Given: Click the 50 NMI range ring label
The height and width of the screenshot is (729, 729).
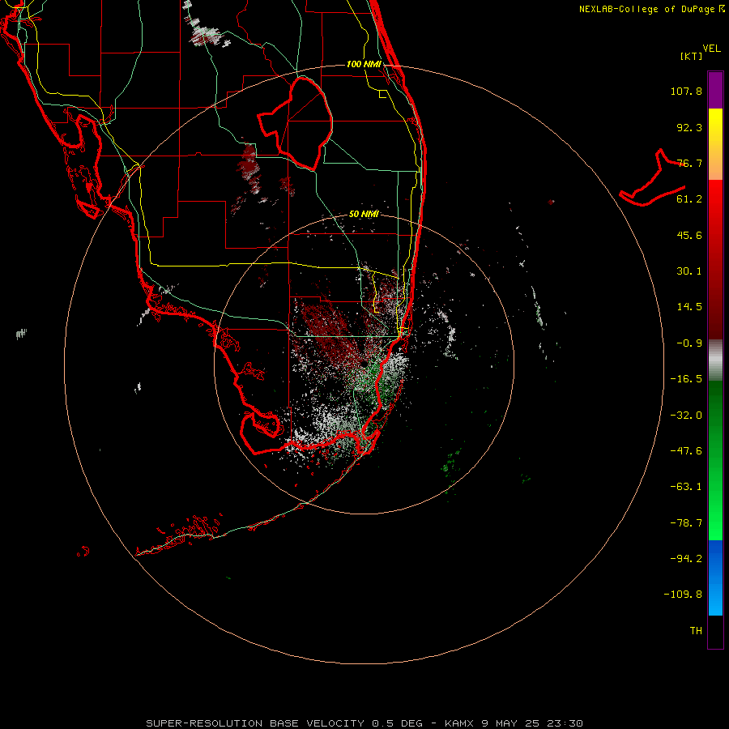Looking at the screenshot, I should pyautogui.click(x=364, y=214).
